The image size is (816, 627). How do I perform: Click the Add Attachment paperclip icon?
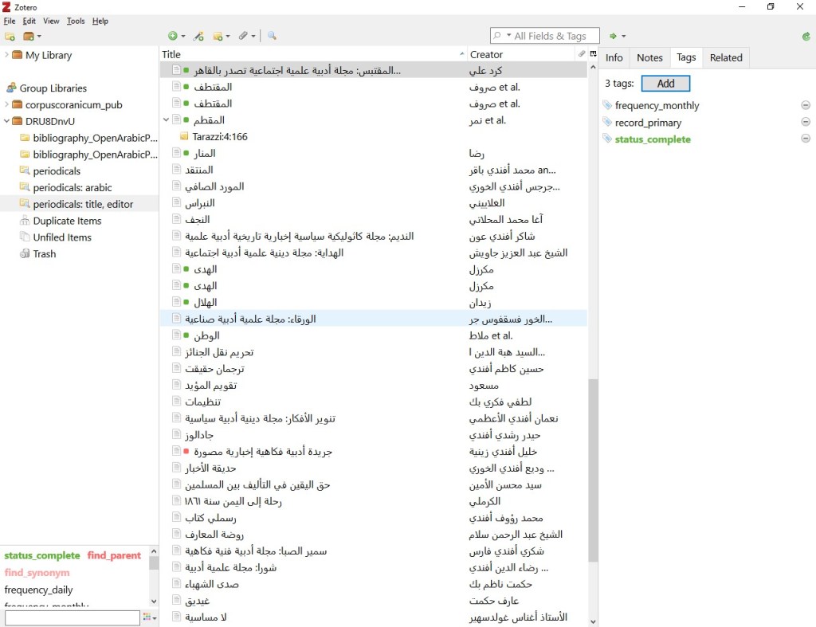[x=245, y=36]
